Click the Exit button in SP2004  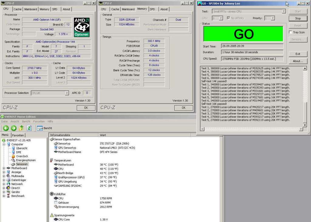click(x=298, y=54)
